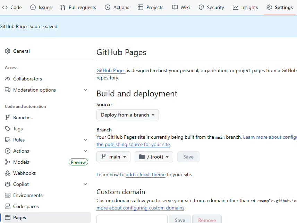Open the Security tab
The height and width of the screenshot is (223, 297).
tap(211, 7)
